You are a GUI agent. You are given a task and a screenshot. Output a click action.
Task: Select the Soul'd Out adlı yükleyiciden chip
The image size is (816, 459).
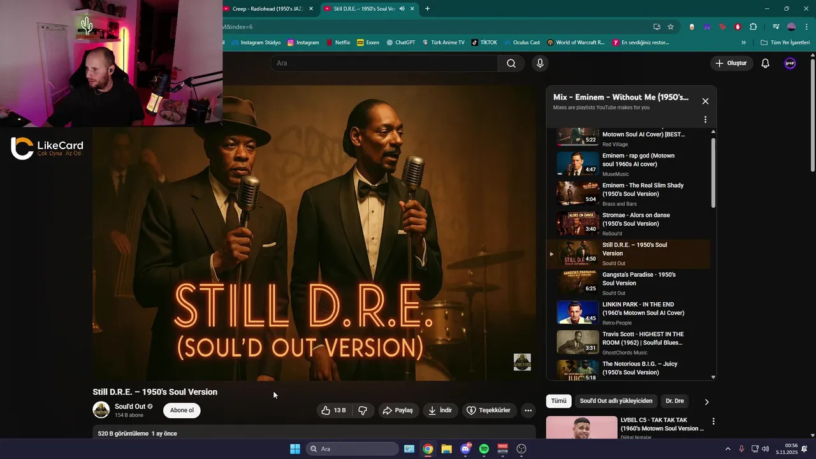click(x=616, y=401)
